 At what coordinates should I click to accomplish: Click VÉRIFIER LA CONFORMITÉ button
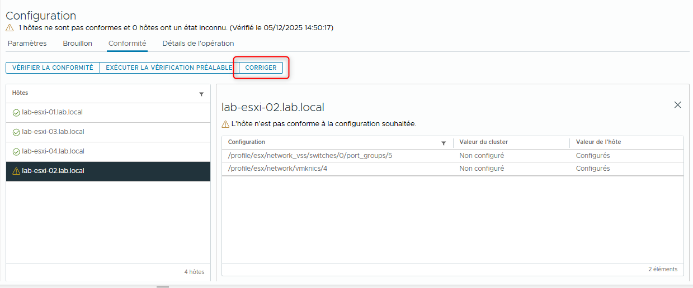pos(53,68)
